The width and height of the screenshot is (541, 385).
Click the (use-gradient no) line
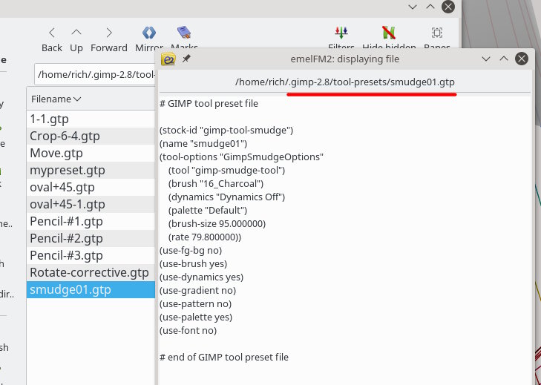[x=197, y=291]
